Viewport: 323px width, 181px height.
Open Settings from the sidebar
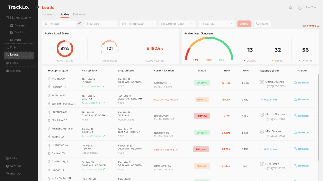16,166
